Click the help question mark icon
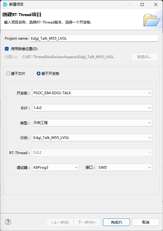The image size is (163, 231). pyautogui.click(x=8, y=222)
